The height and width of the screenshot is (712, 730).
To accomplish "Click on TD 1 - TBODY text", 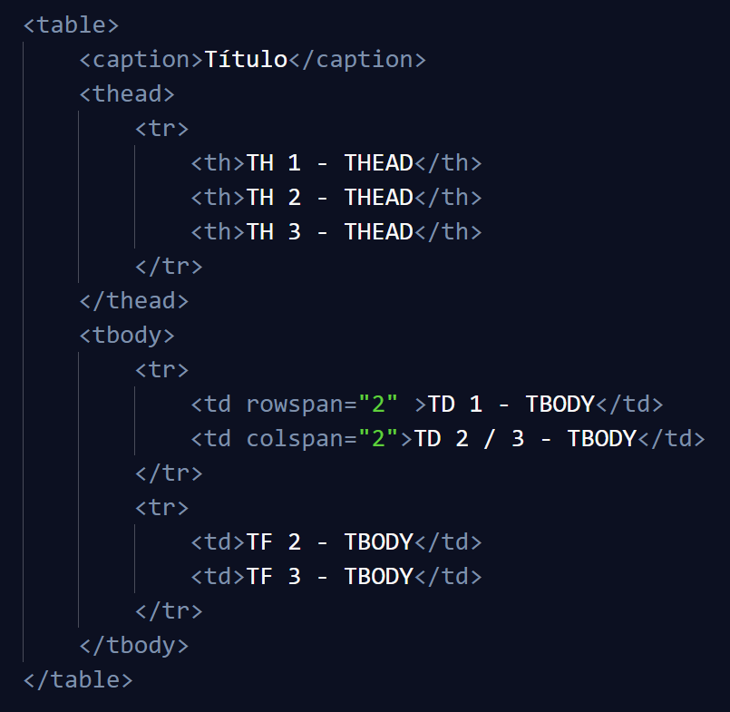I will click(511, 405).
